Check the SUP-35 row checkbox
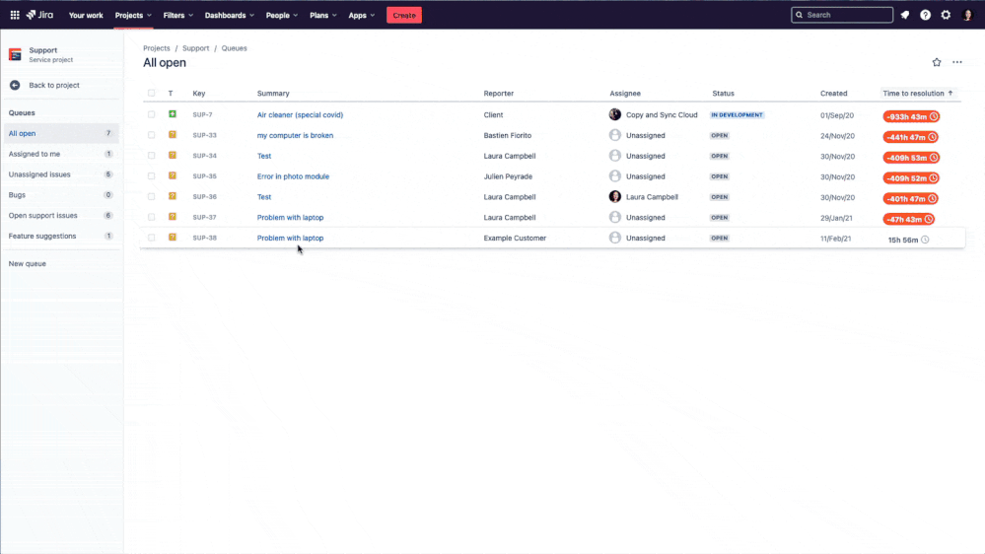Image resolution: width=985 pixels, height=554 pixels. pyautogui.click(x=152, y=175)
